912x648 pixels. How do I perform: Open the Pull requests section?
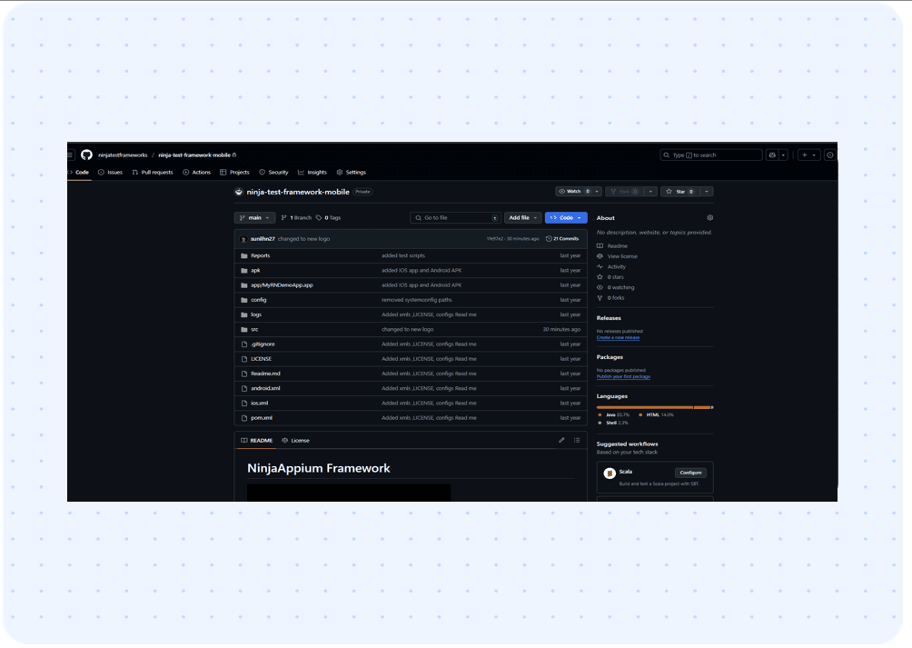point(153,172)
